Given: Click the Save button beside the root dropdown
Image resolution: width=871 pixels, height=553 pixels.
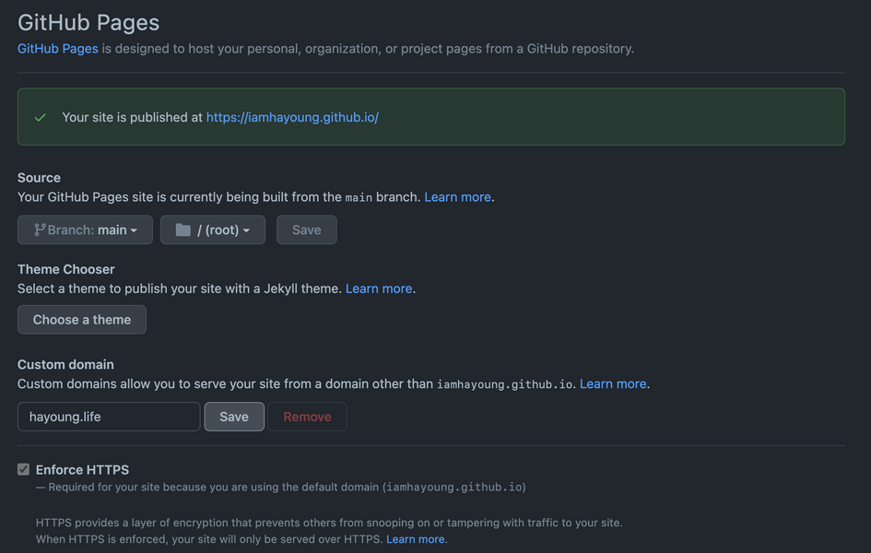Looking at the screenshot, I should point(307,229).
